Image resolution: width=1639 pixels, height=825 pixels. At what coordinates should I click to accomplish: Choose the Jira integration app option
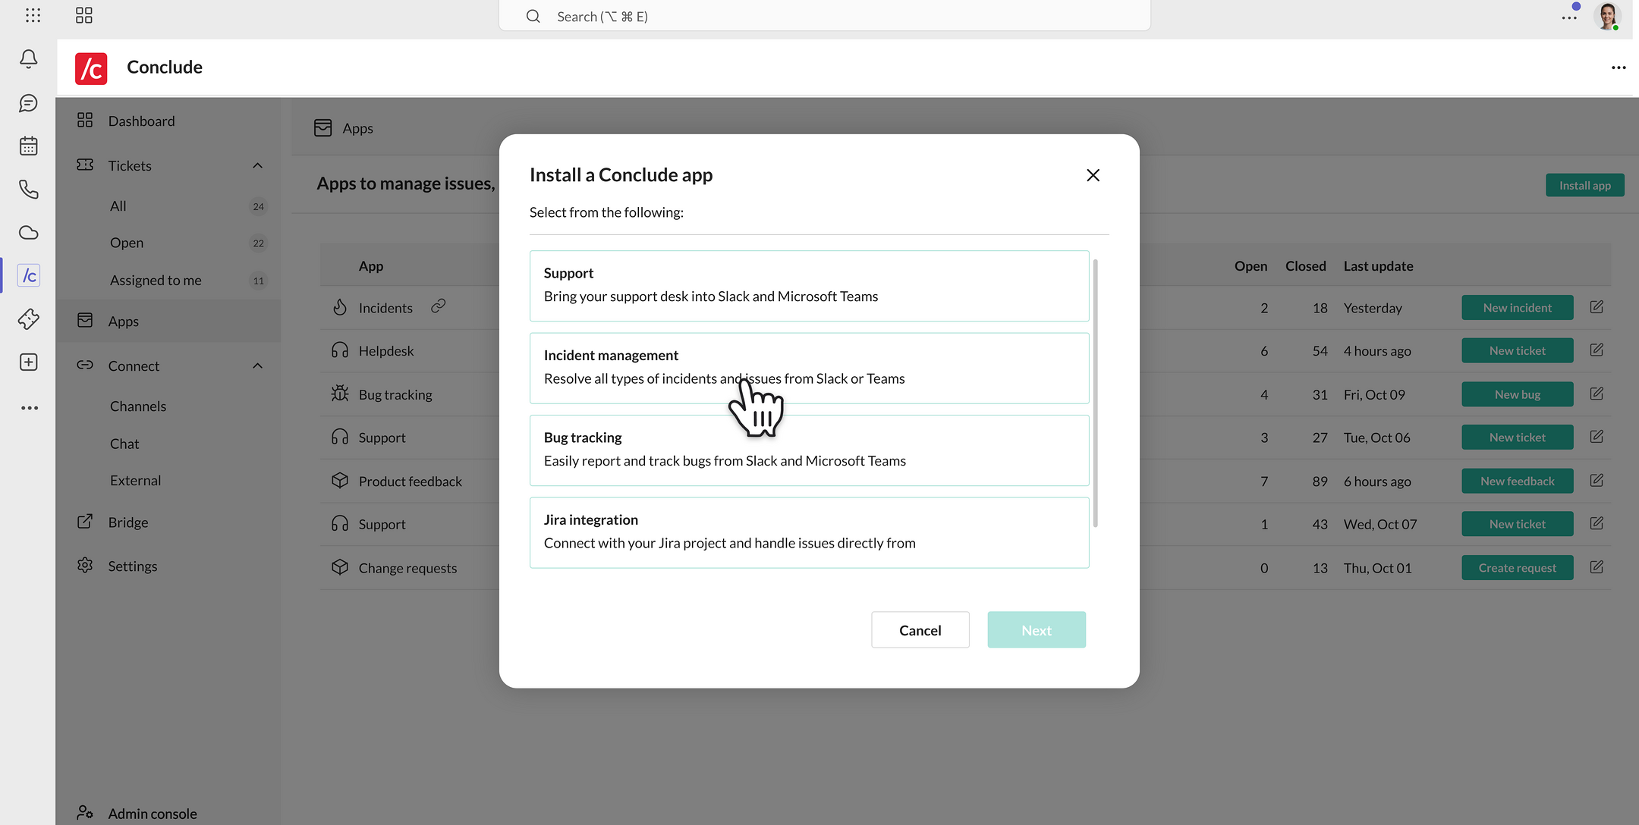tap(809, 532)
